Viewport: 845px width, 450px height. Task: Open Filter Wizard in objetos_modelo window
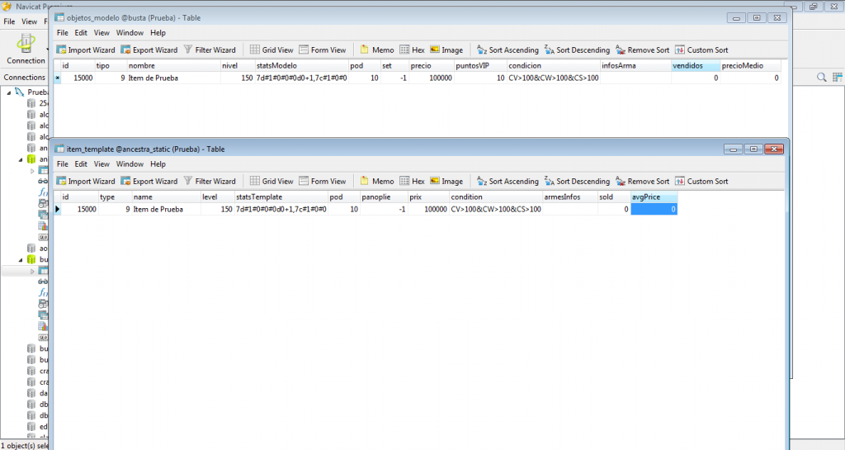pyautogui.click(x=210, y=50)
